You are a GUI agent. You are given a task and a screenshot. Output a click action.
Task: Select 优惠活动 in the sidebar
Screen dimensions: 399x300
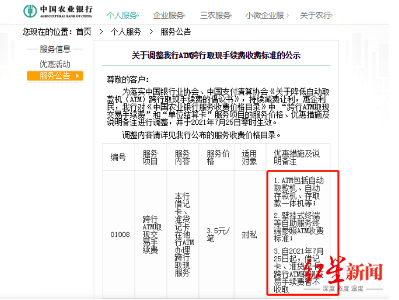click(55, 64)
